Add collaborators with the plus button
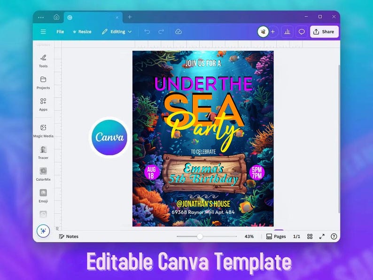 (x=273, y=31)
